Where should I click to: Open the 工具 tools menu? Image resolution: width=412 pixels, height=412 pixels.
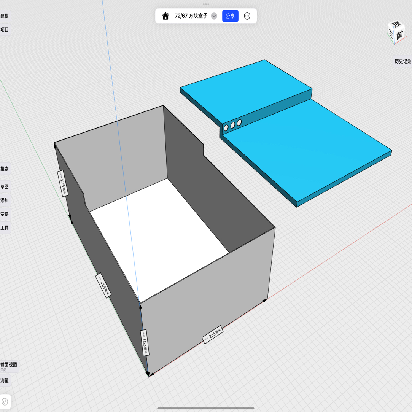(5, 228)
